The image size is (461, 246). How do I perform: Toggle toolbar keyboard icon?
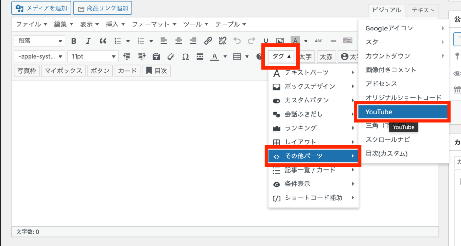click(348, 41)
